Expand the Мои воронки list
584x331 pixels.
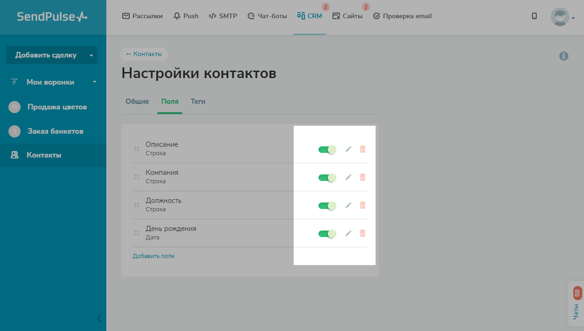pyautogui.click(x=95, y=82)
